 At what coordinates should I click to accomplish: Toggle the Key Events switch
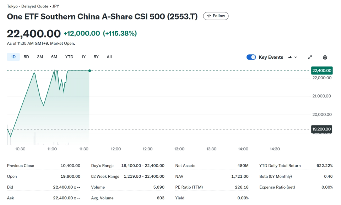coord(251,57)
